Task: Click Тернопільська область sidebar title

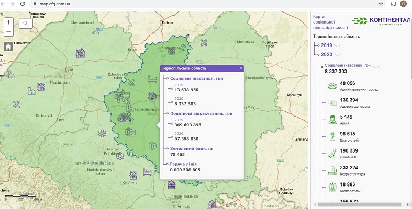Action: [x=336, y=37]
